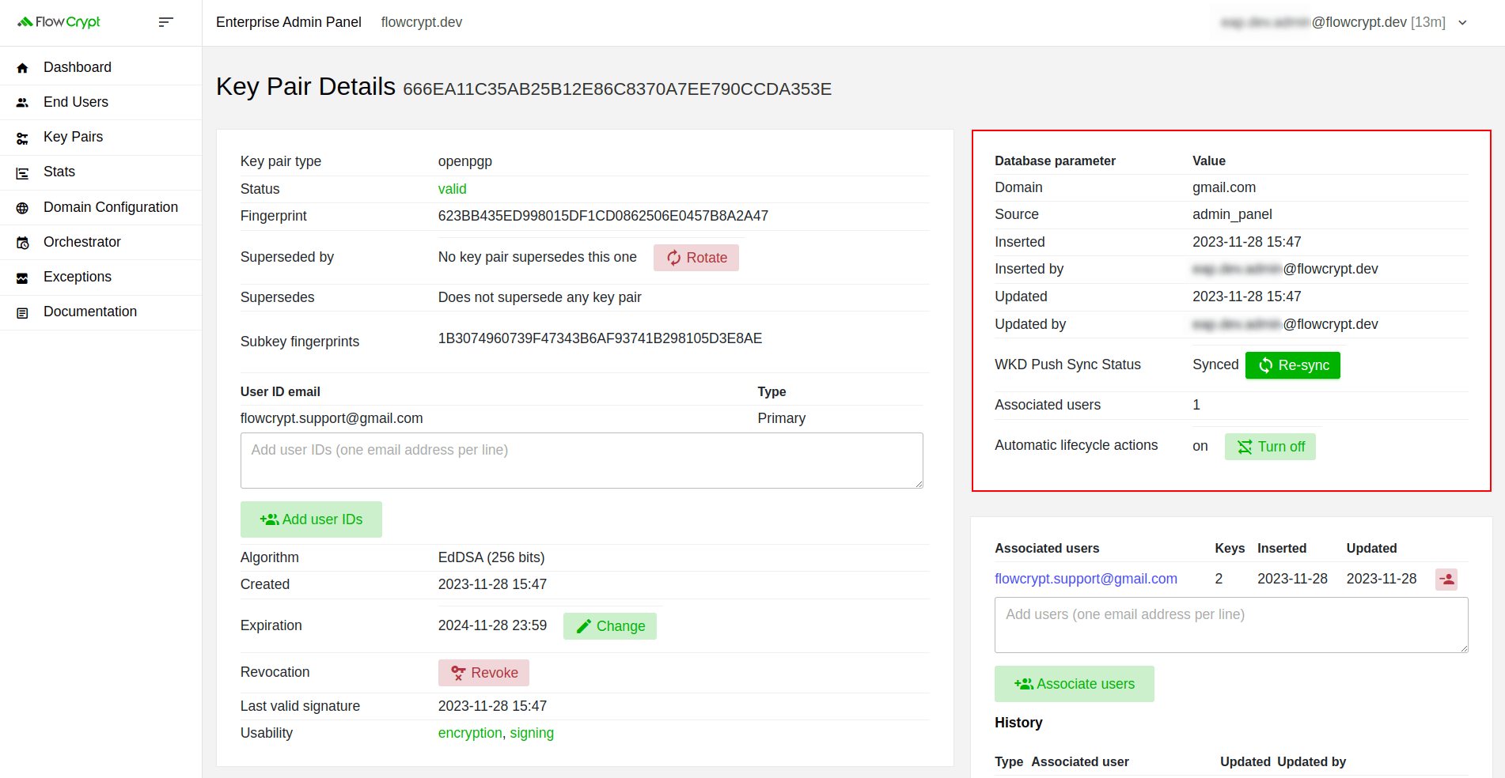Click the Rotate key pair button
This screenshot has width=1505, height=778.
pos(696,258)
